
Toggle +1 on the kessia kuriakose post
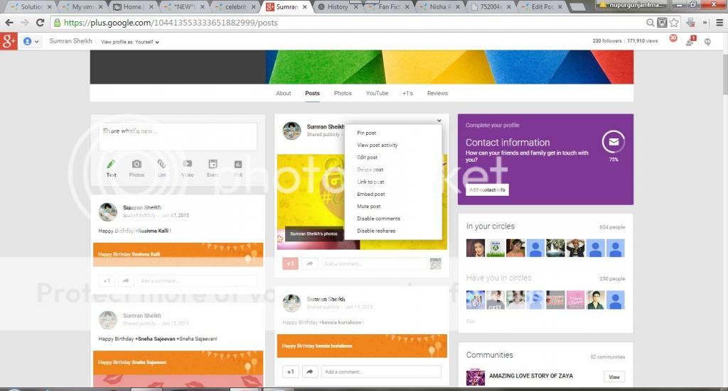point(290,371)
